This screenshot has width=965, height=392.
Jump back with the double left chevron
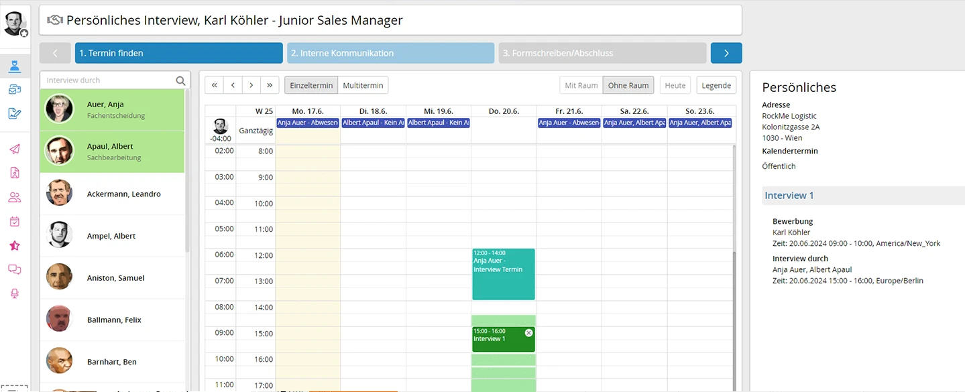pyautogui.click(x=214, y=85)
